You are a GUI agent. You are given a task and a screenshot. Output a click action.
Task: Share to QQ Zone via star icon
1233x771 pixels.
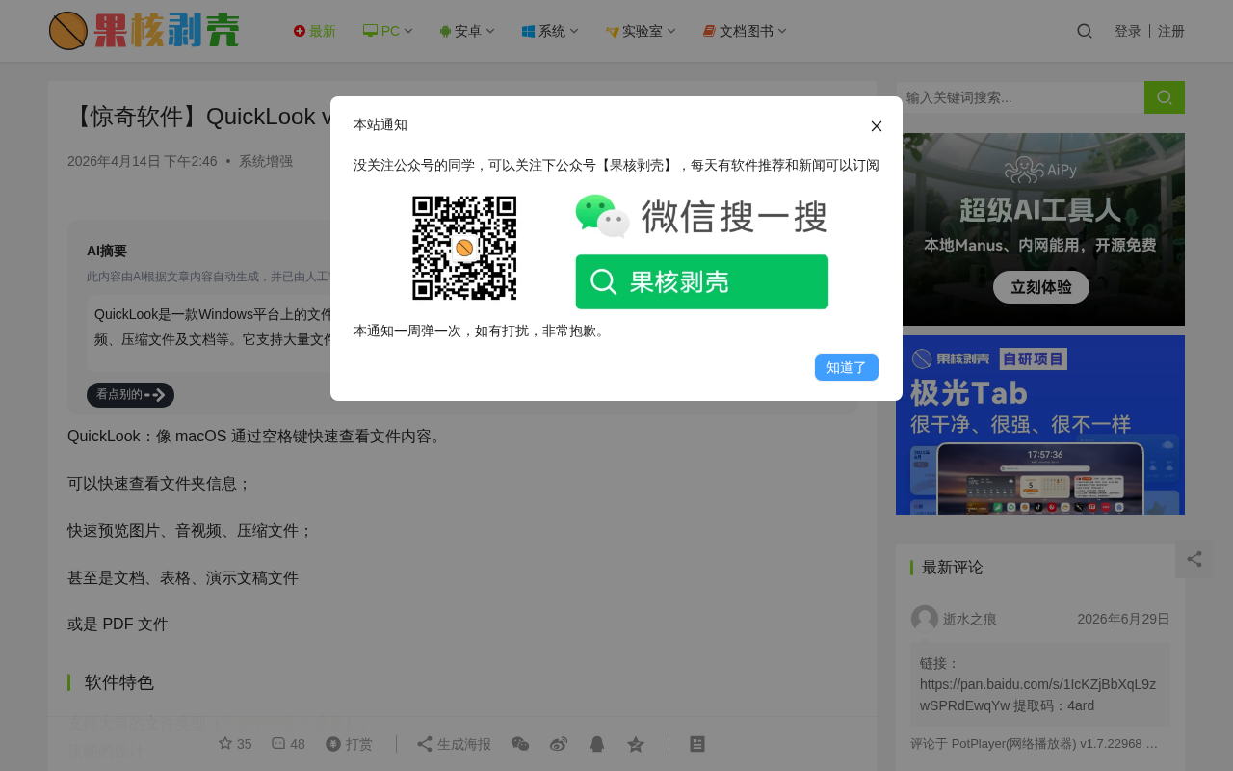pos(636,744)
